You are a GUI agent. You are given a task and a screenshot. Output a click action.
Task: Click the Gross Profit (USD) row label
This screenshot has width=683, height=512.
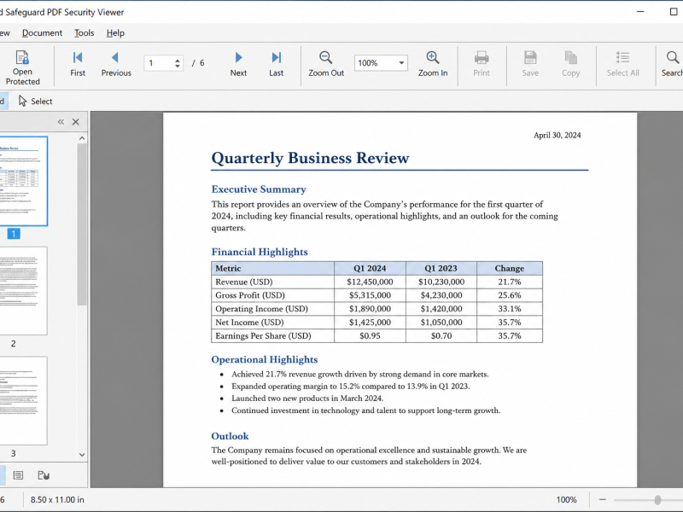250,295
